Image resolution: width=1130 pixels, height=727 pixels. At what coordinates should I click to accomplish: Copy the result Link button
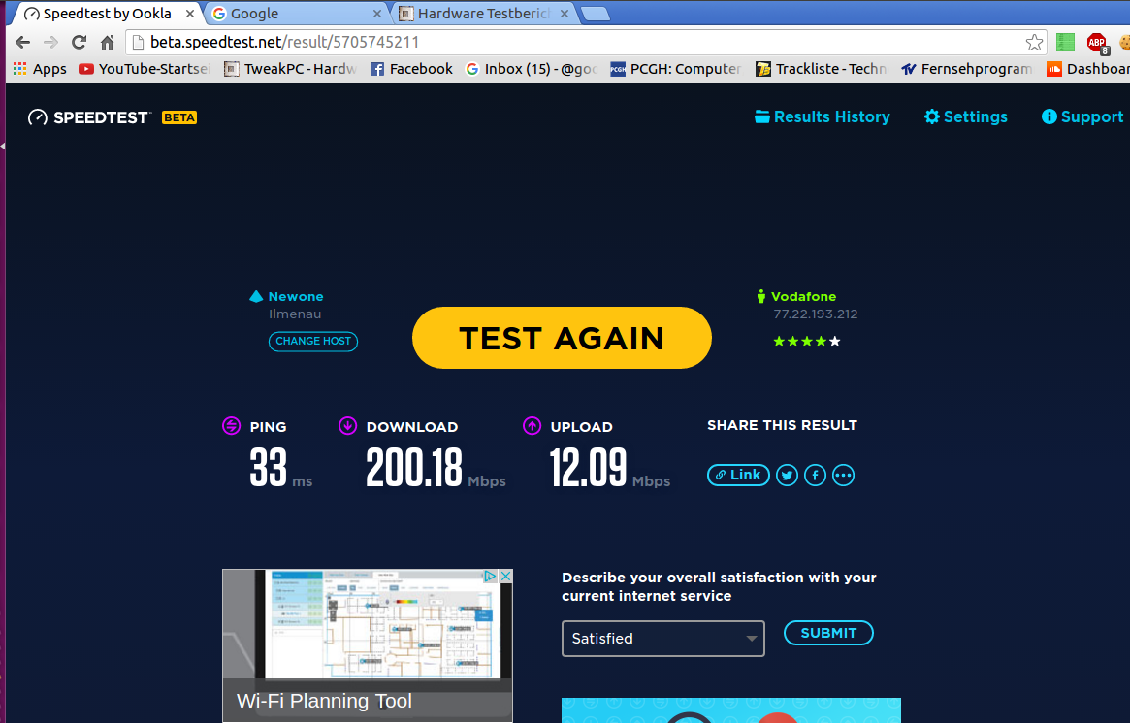(x=738, y=475)
